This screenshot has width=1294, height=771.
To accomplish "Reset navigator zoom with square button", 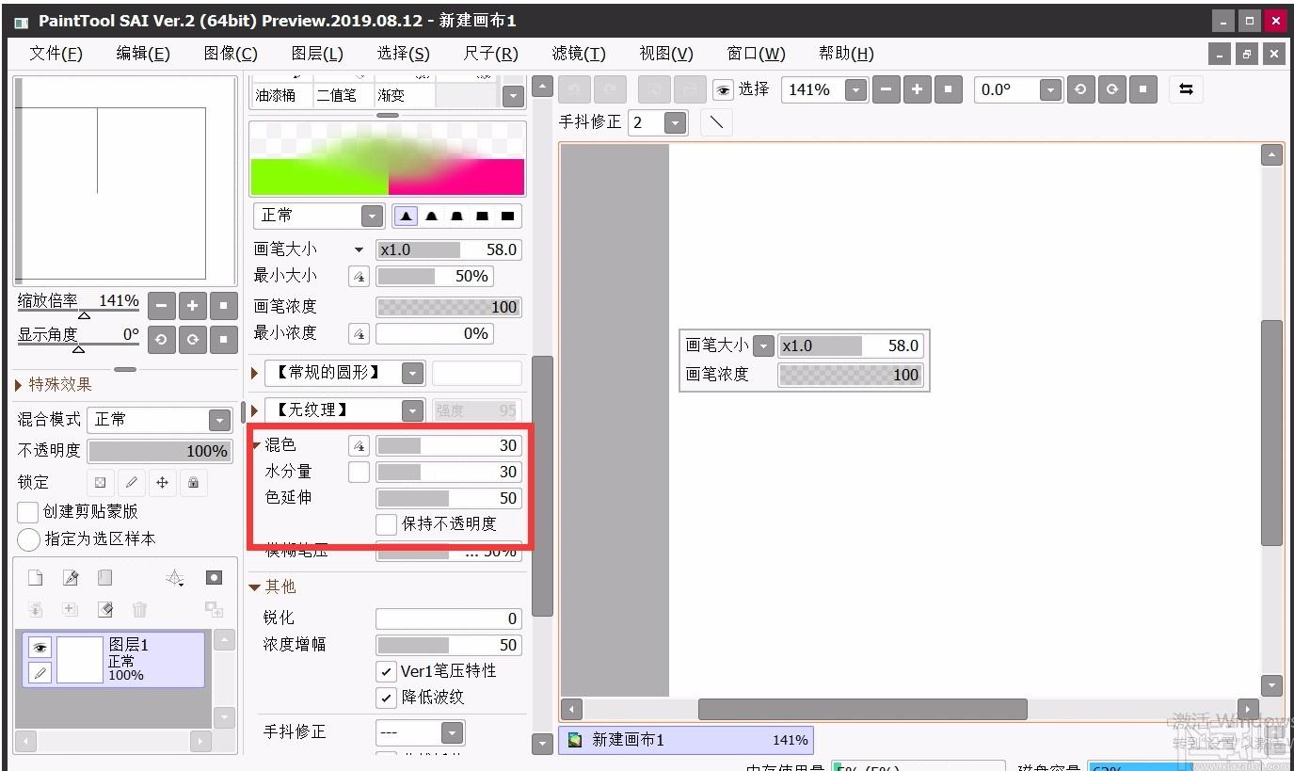I will pyautogui.click(x=223, y=306).
